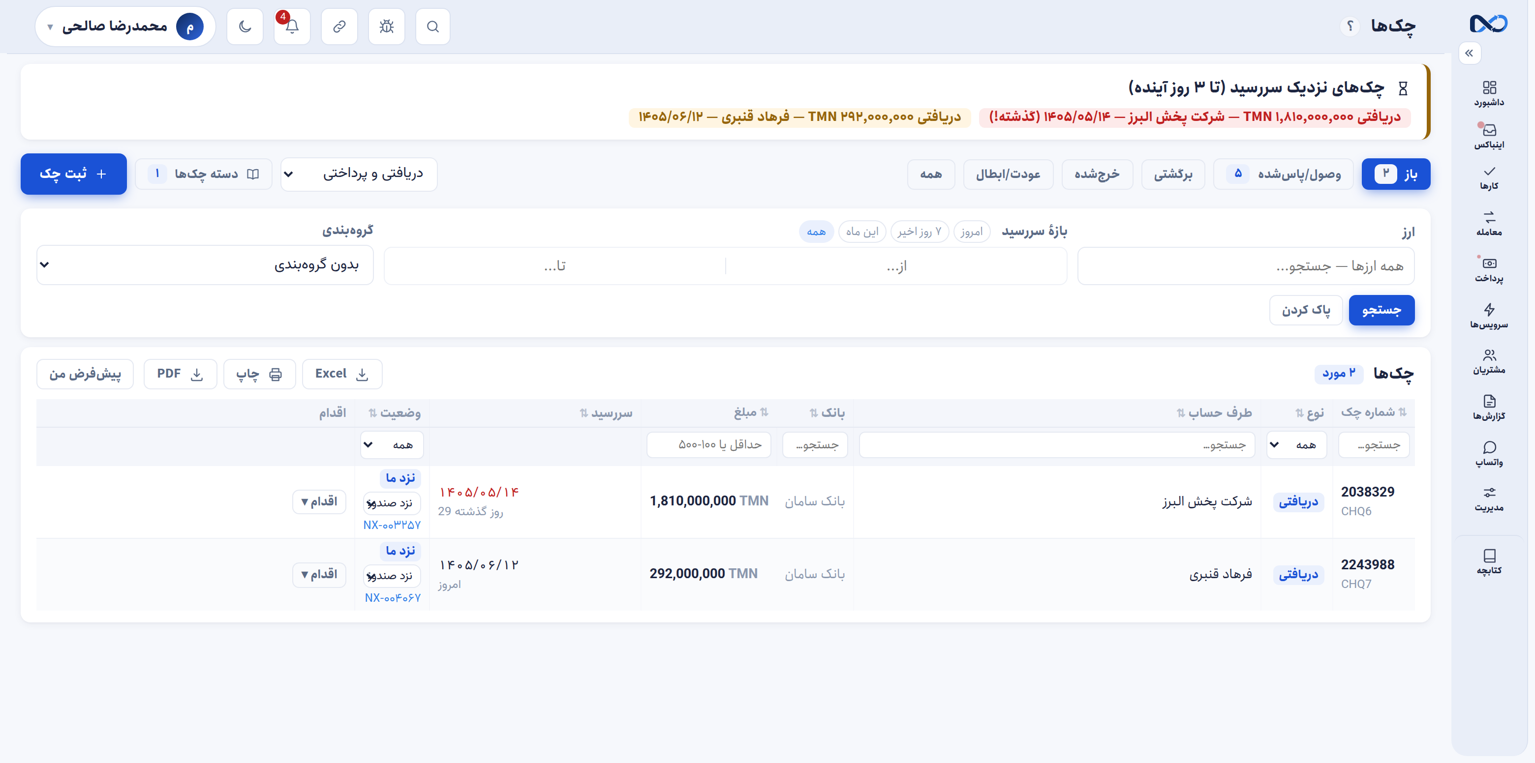
Task: Switch to the وصول/پاس‌شده tab
Action: point(1283,174)
